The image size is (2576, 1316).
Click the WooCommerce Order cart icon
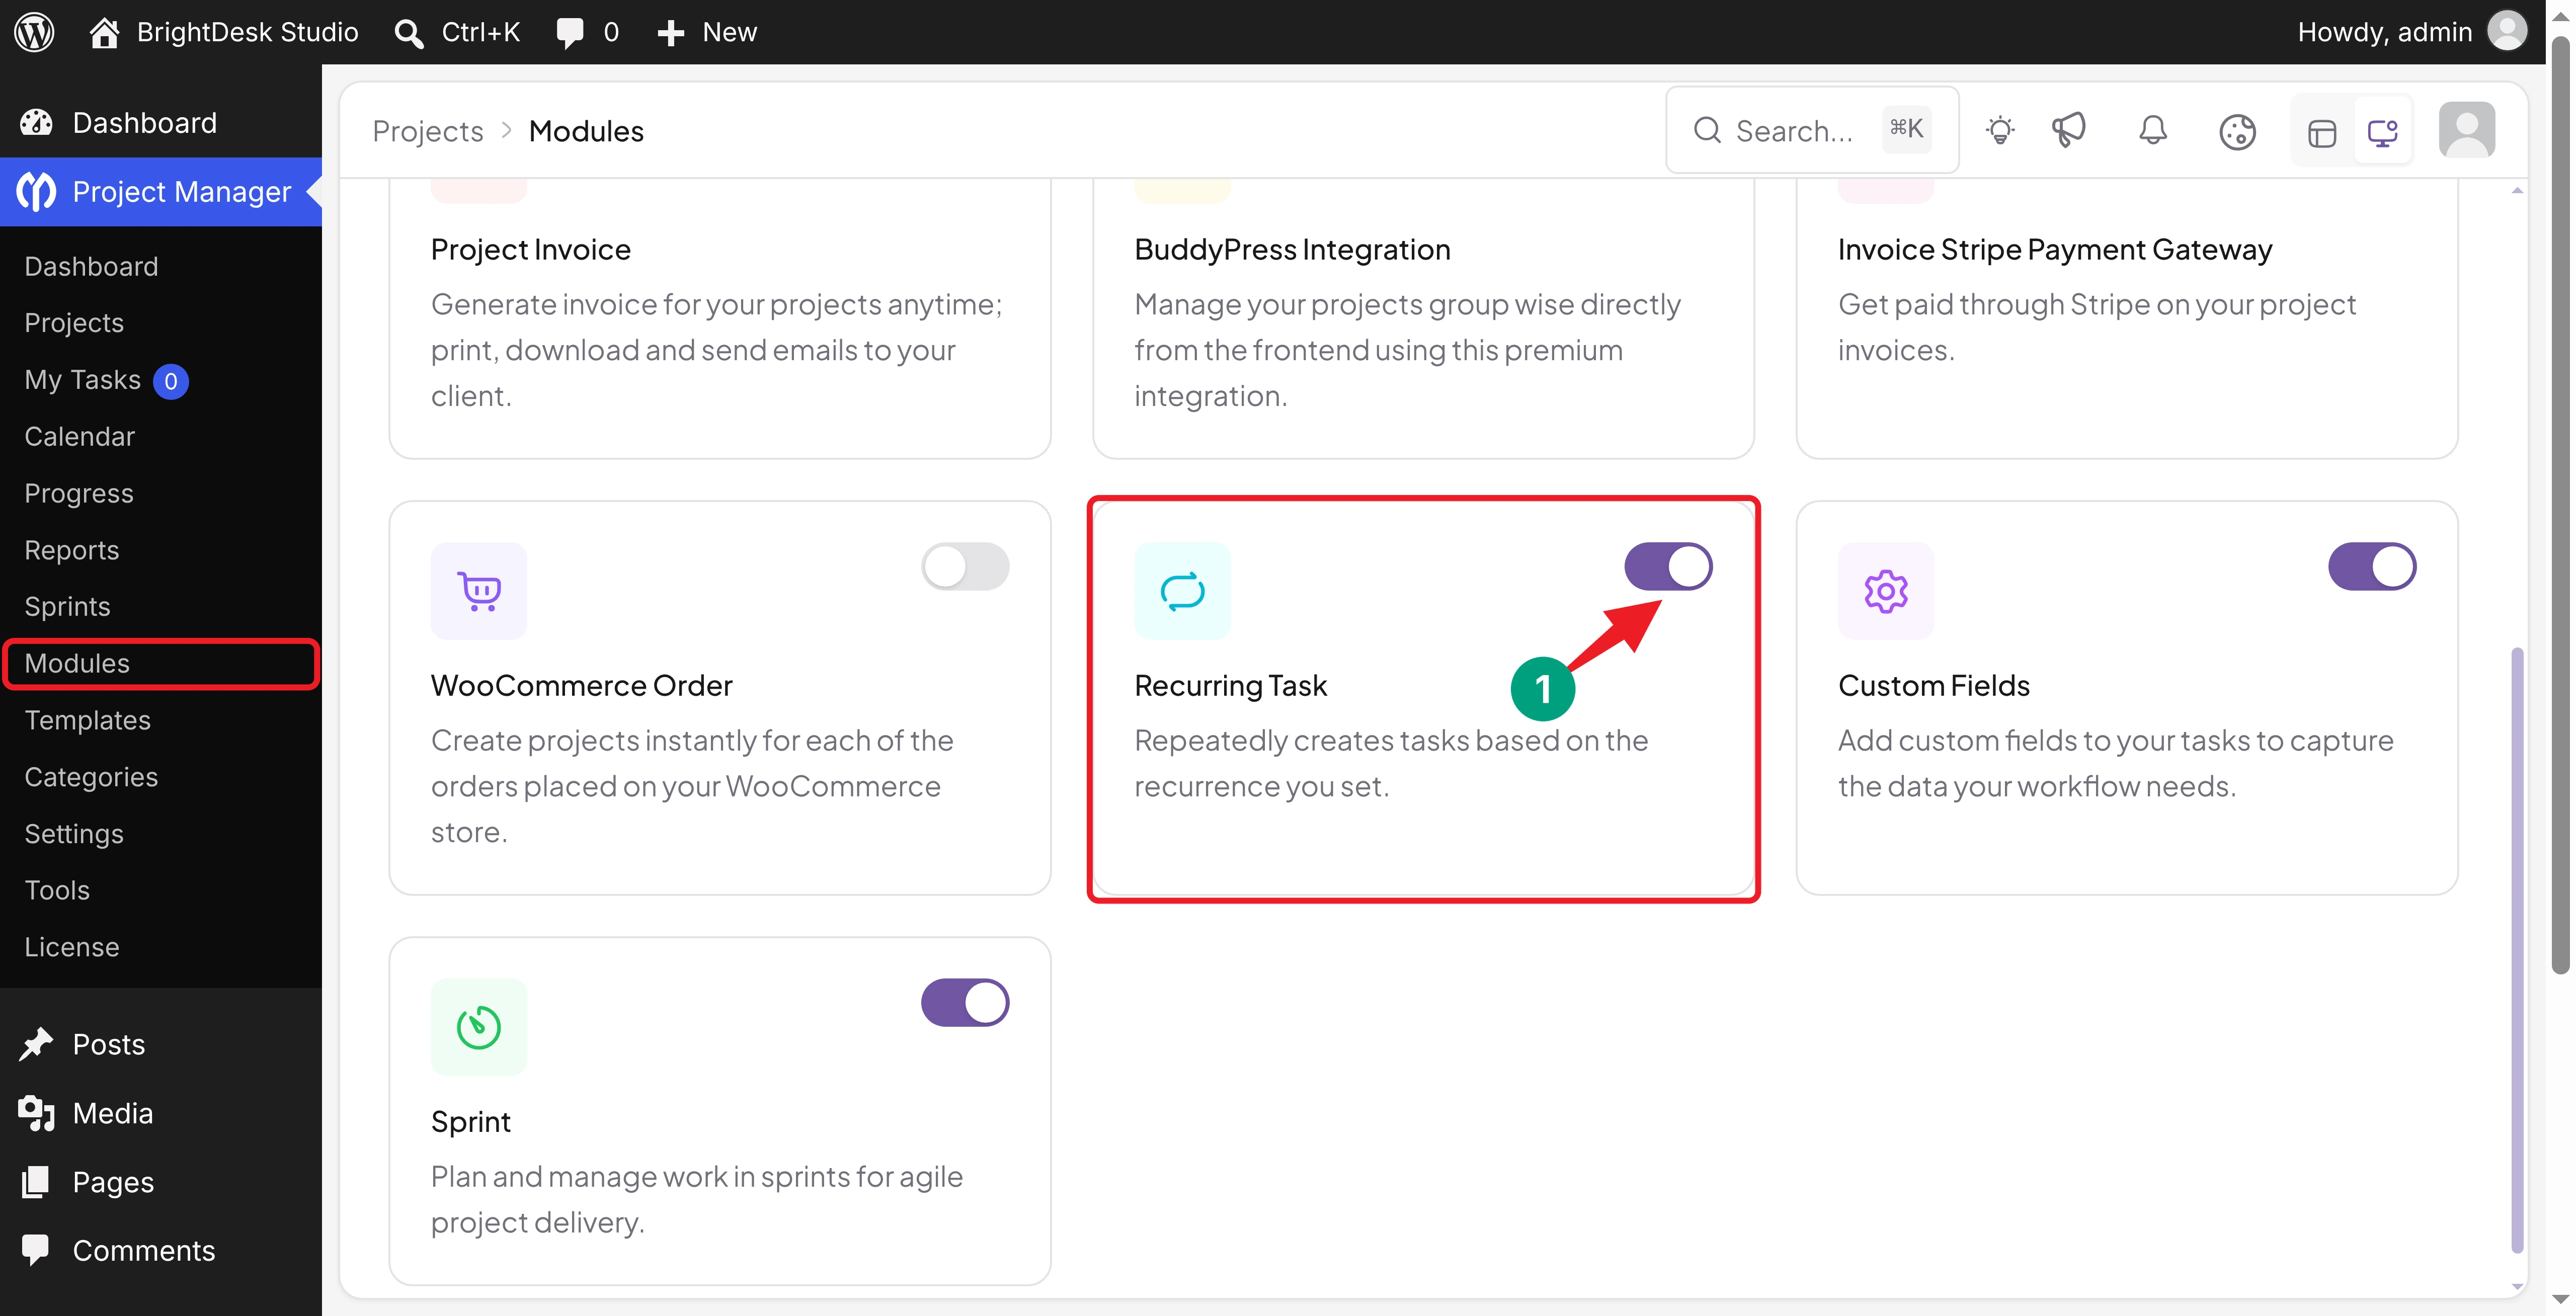coord(479,591)
